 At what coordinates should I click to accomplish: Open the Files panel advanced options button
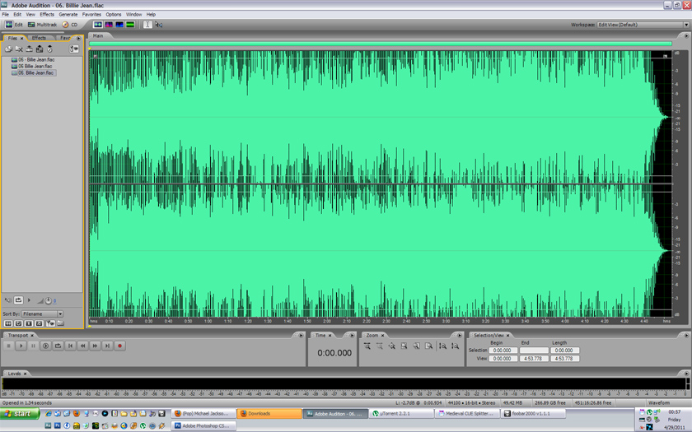coord(74,49)
